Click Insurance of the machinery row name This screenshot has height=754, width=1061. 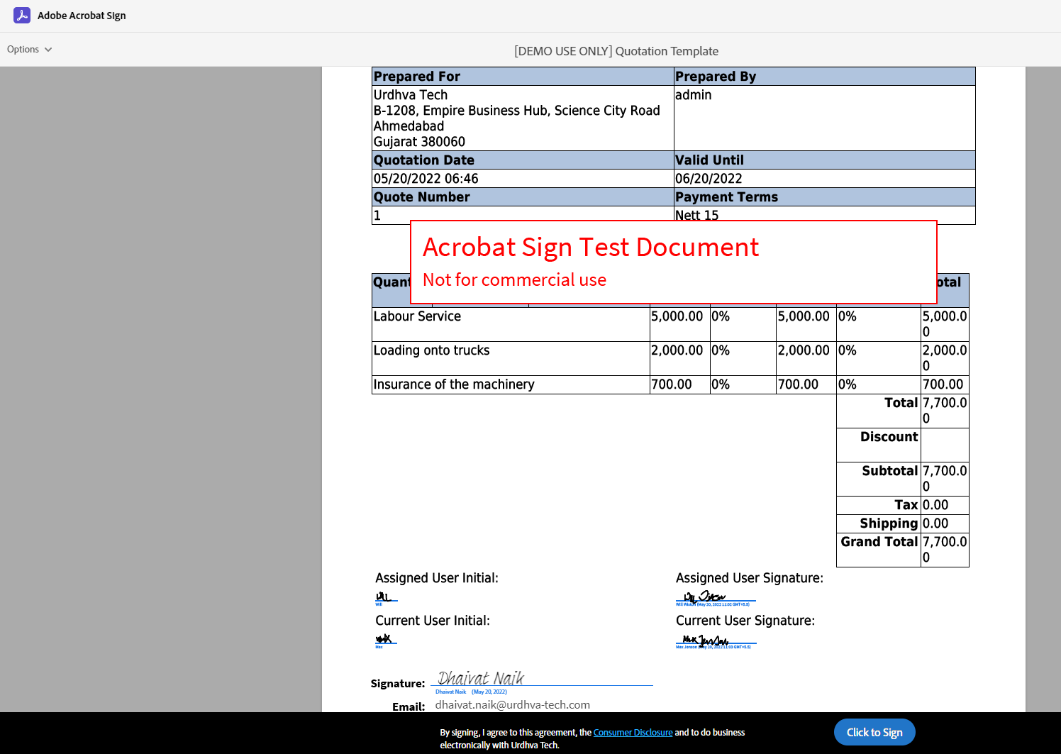[454, 384]
